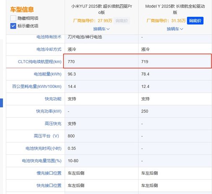Click the CLTC纯电续航里程(km) parameter label
Screen dimensions: 212x194
(39, 62)
